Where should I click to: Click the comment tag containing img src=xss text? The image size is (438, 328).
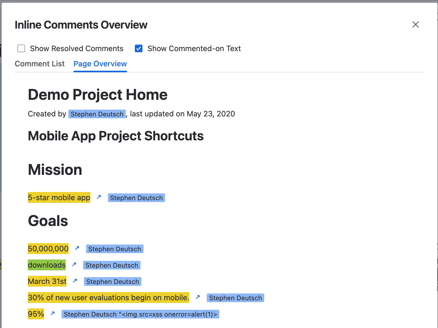(x=140, y=314)
